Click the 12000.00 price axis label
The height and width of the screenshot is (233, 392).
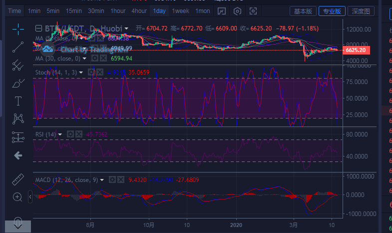pos(359,29)
